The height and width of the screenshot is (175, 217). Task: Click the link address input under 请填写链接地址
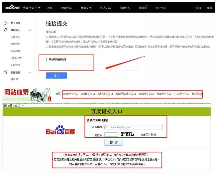(93, 68)
